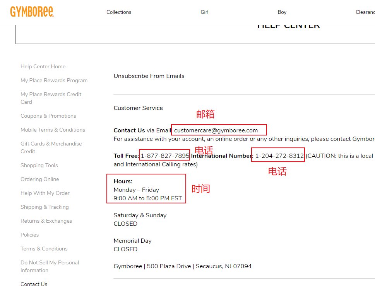Open the Clearance menu
Viewport: 375px width, 286px height.
[365, 12]
